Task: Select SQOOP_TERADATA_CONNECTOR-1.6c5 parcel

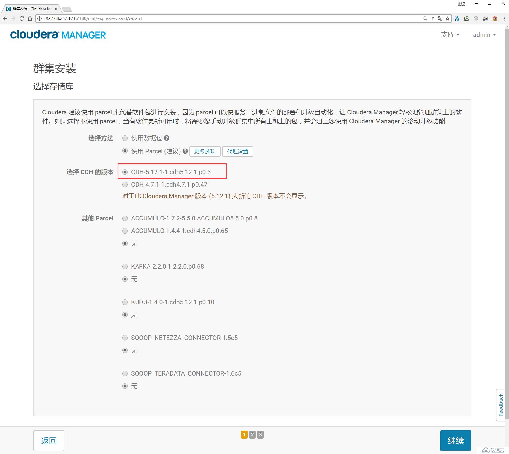Action: click(125, 373)
